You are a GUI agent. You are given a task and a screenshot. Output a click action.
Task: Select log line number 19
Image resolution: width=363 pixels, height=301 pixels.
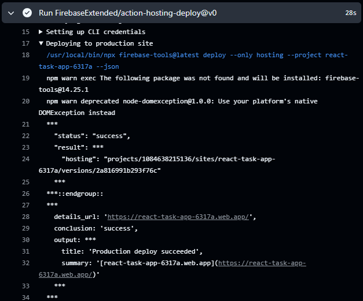(25, 78)
